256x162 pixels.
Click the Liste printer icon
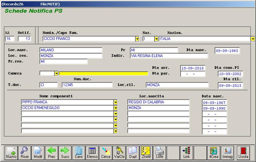click(160, 152)
